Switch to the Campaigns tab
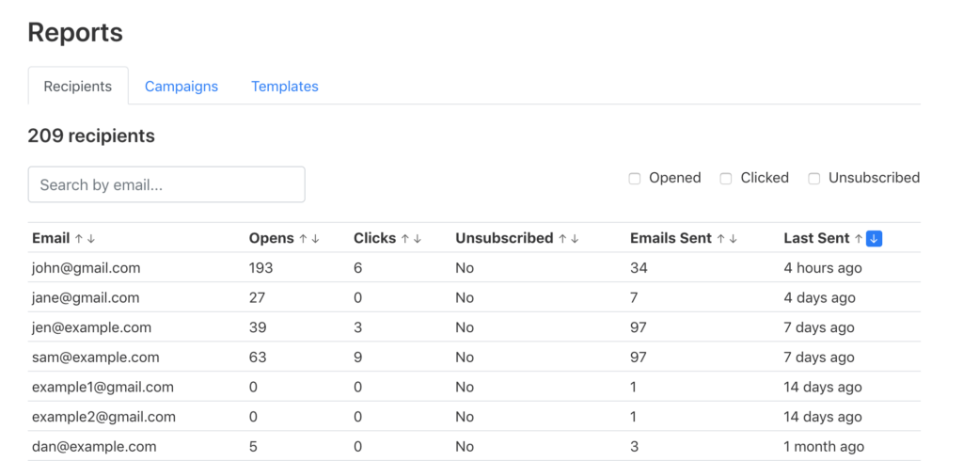This screenshot has width=963, height=461. 182,86
